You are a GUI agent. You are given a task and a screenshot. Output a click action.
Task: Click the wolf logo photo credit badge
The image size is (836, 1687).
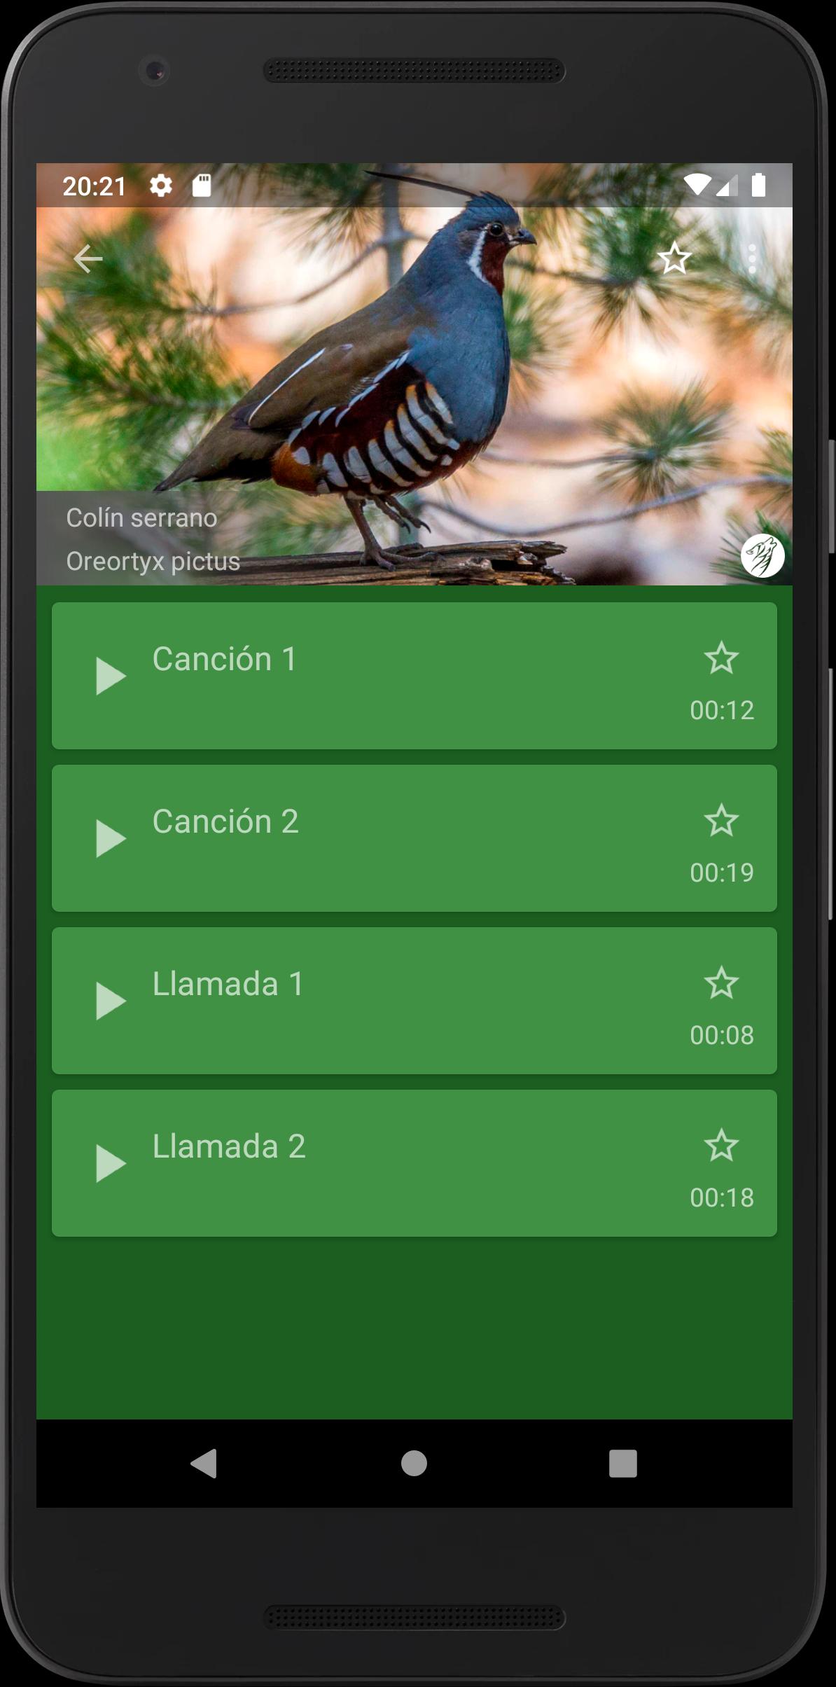tap(762, 555)
